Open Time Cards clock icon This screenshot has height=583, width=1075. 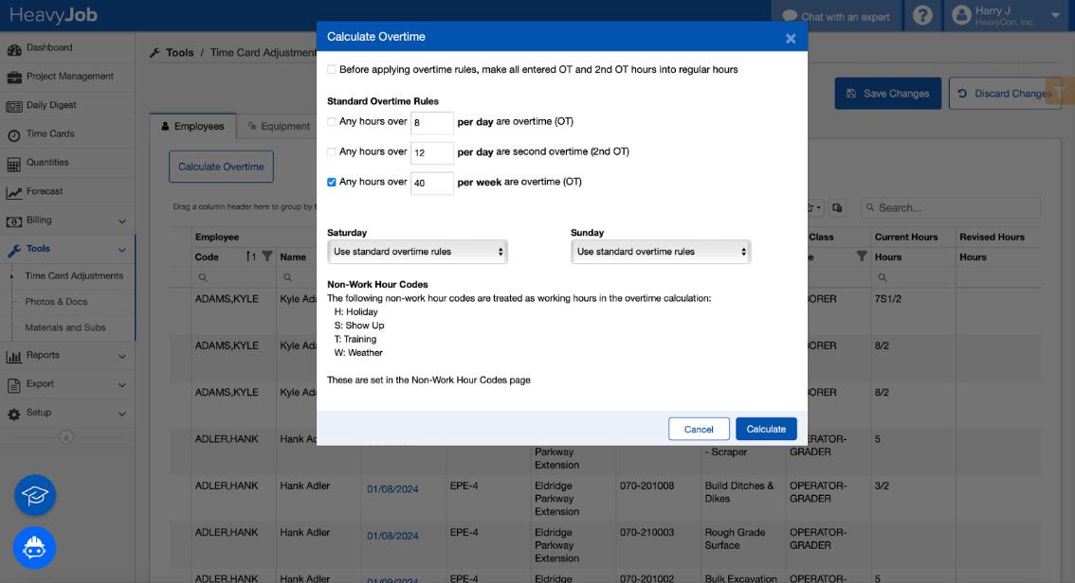click(13, 135)
